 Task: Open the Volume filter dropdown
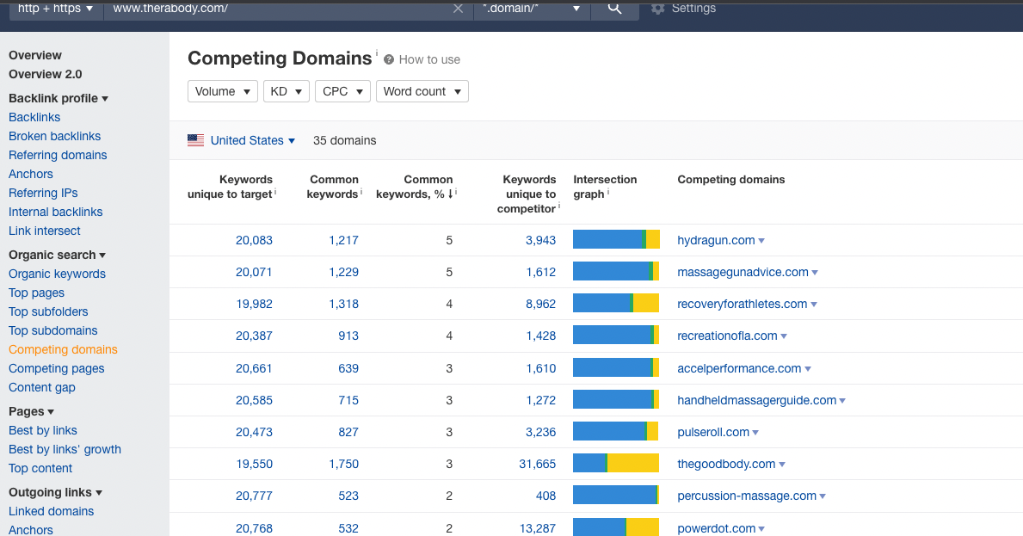click(223, 91)
